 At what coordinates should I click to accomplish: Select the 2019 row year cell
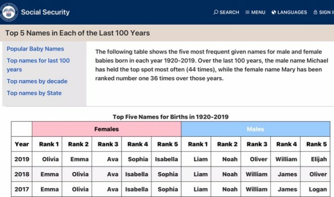(x=22, y=159)
